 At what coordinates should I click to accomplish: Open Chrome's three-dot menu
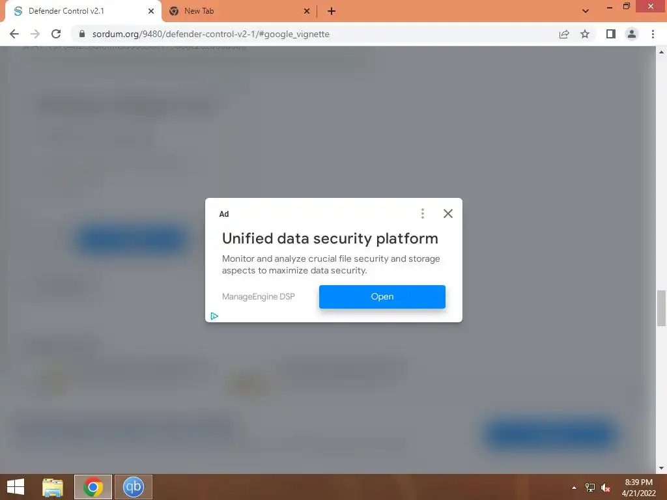click(x=653, y=34)
